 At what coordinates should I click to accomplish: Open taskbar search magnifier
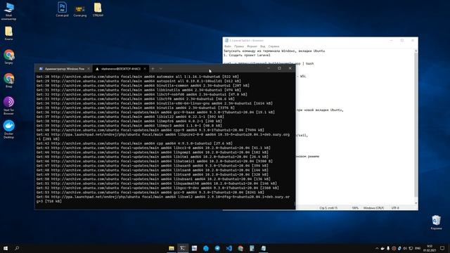click(17, 248)
